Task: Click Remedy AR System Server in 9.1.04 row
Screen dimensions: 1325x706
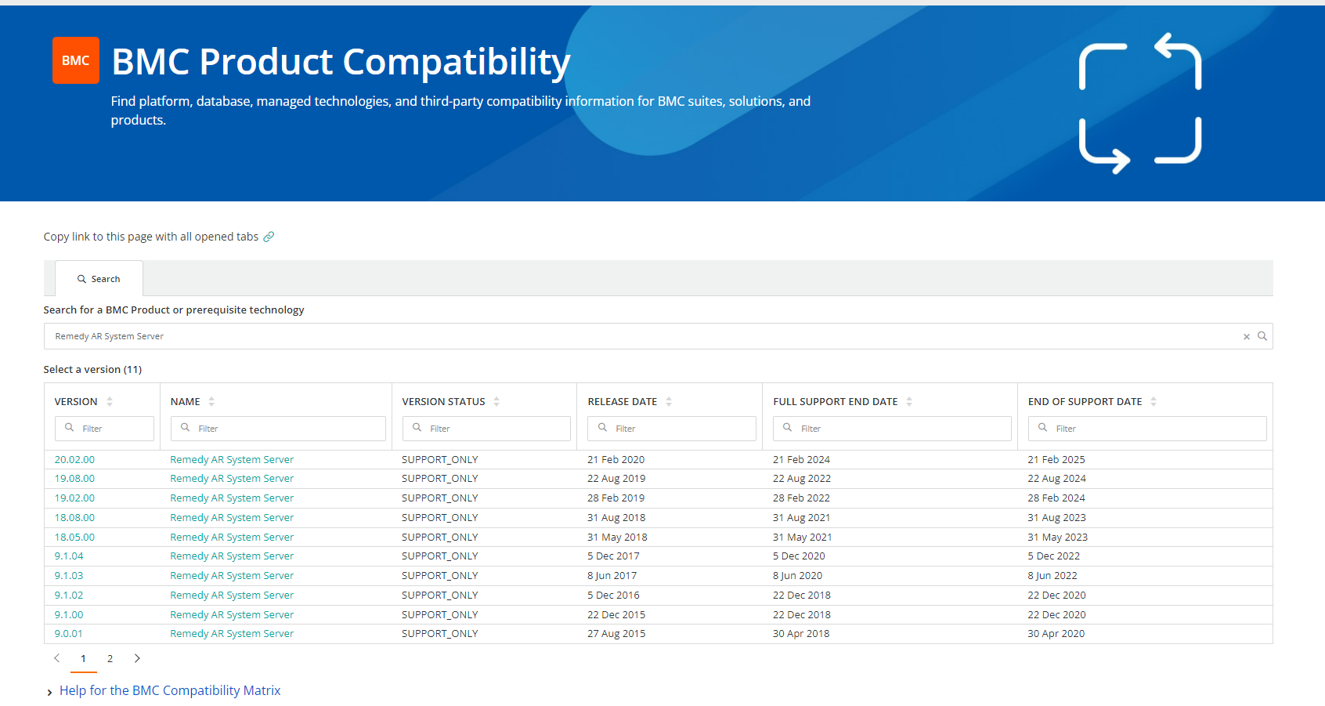Action: [232, 556]
